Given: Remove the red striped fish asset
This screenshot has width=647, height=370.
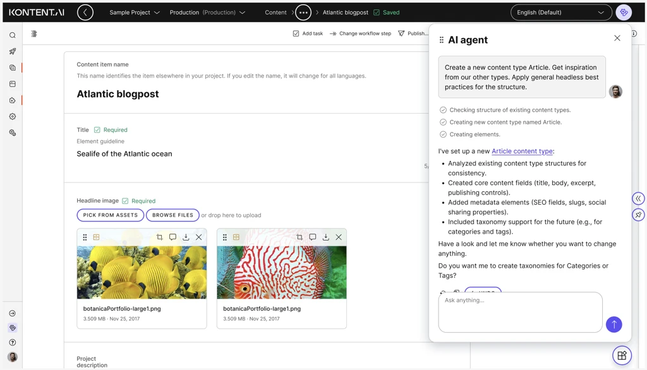Looking at the screenshot, I should click(x=339, y=237).
